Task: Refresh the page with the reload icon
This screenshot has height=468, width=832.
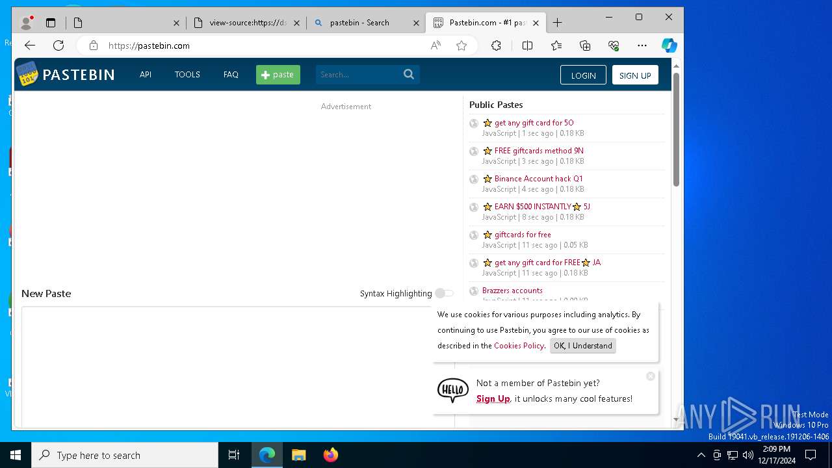Action: click(x=58, y=45)
